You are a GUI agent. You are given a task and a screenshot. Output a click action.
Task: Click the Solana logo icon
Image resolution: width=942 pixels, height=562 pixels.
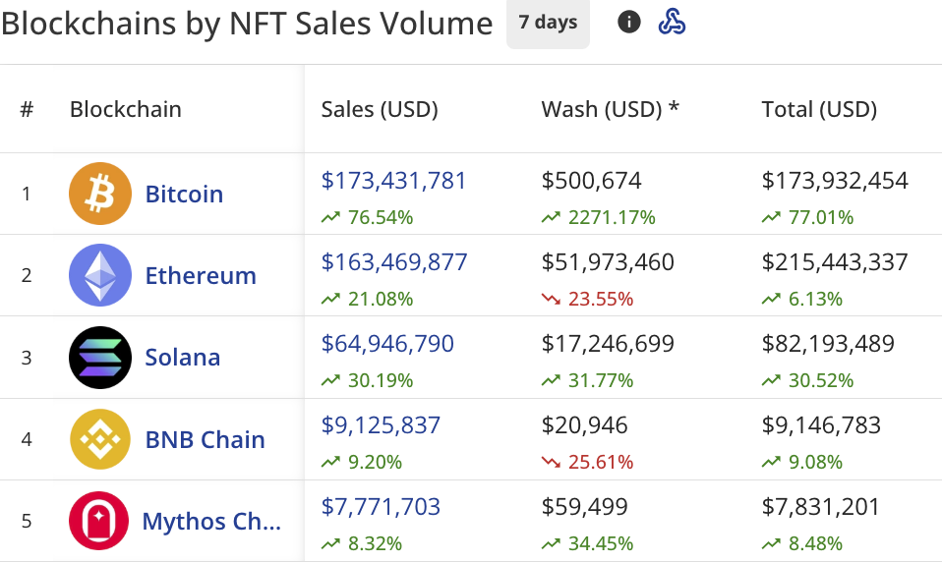point(99,358)
